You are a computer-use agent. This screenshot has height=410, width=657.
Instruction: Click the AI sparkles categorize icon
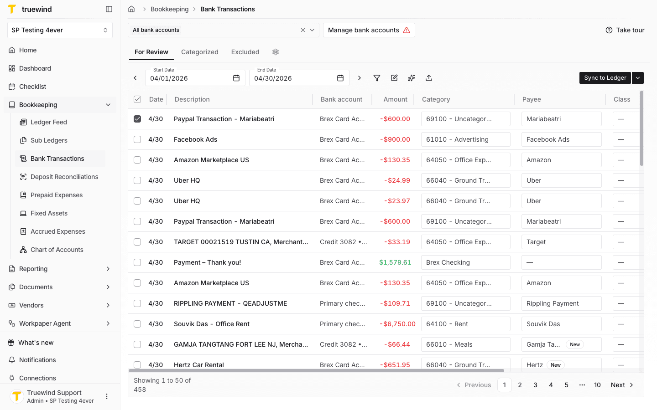pyautogui.click(x=412, y=78)
